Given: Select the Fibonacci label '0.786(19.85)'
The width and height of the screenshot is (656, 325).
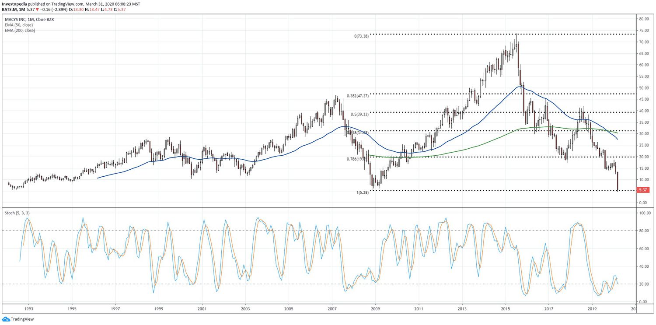Looking at the screenshot, I should (358, 159).
